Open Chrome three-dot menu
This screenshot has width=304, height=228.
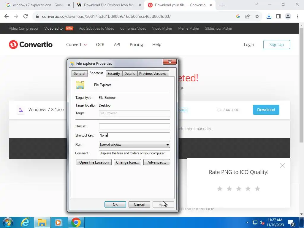[297, 17]
